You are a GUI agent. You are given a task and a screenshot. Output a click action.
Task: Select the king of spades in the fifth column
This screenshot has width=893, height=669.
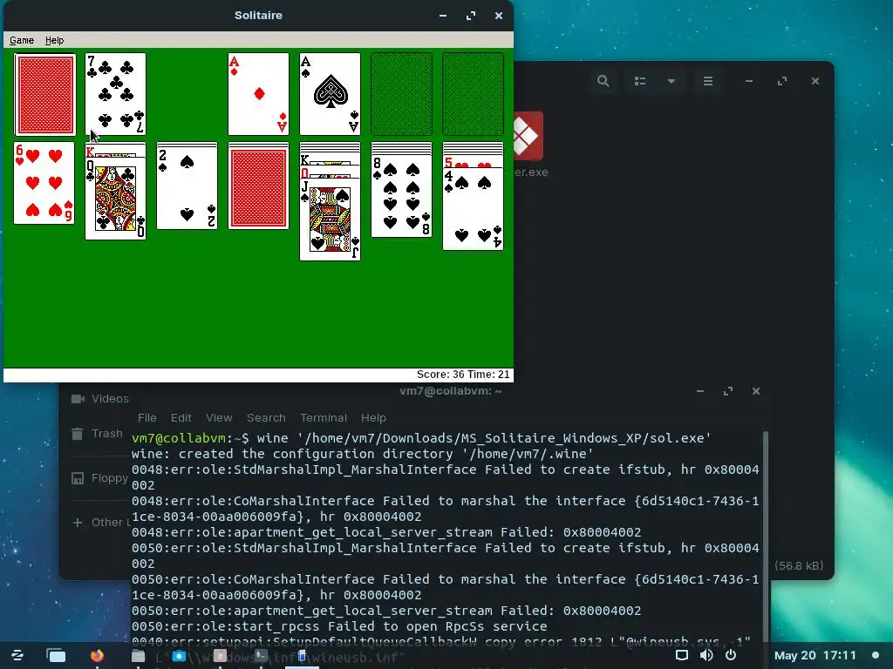coord(331,160)
